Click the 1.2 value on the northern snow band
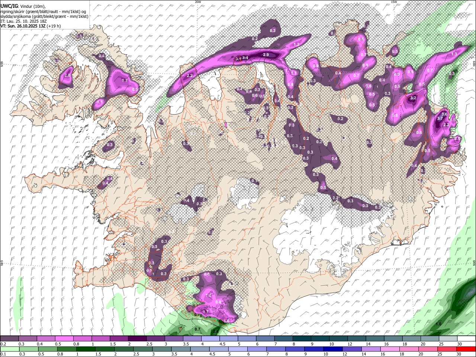 (296, 44)
